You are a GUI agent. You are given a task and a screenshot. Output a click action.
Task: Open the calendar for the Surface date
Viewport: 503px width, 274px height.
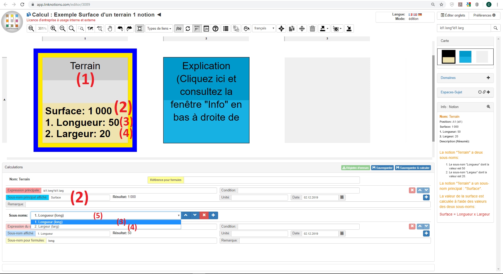pos(342,197)
